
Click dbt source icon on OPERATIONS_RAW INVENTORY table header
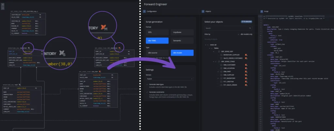pos(29,48)
